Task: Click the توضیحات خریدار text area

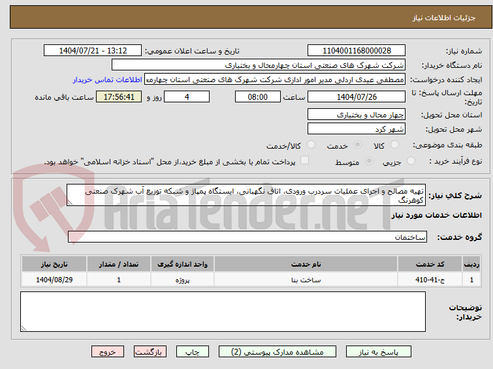Action: point(223,312)
